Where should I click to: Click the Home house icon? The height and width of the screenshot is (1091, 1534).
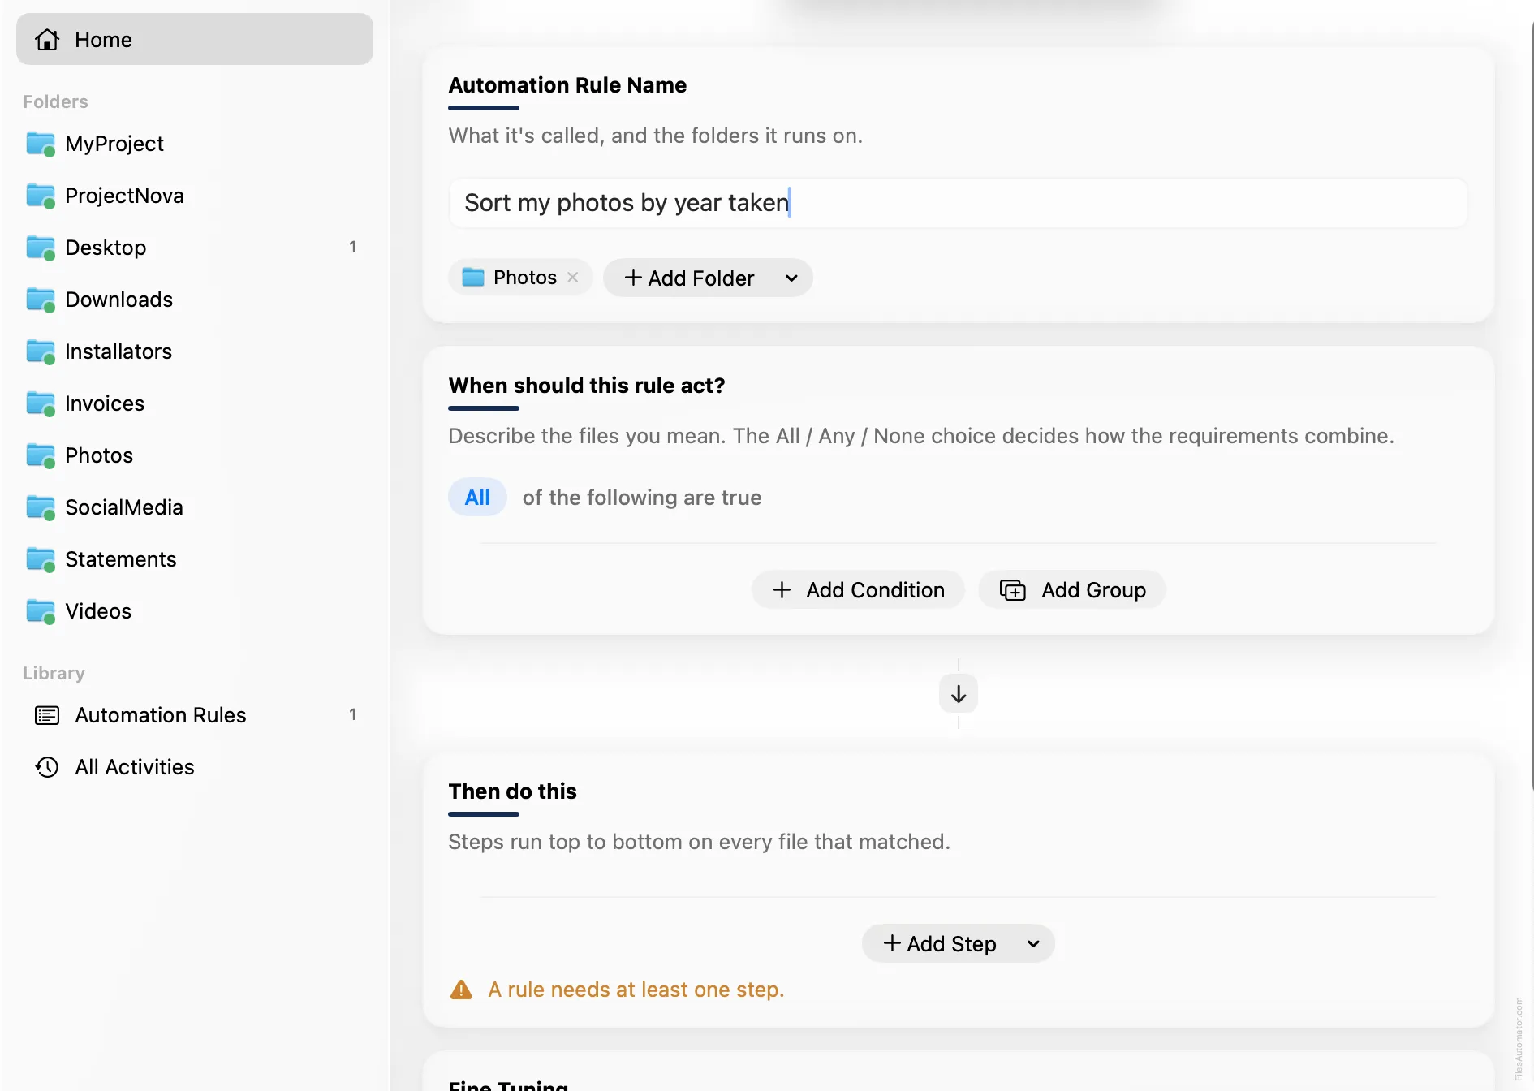coord(47,39)
